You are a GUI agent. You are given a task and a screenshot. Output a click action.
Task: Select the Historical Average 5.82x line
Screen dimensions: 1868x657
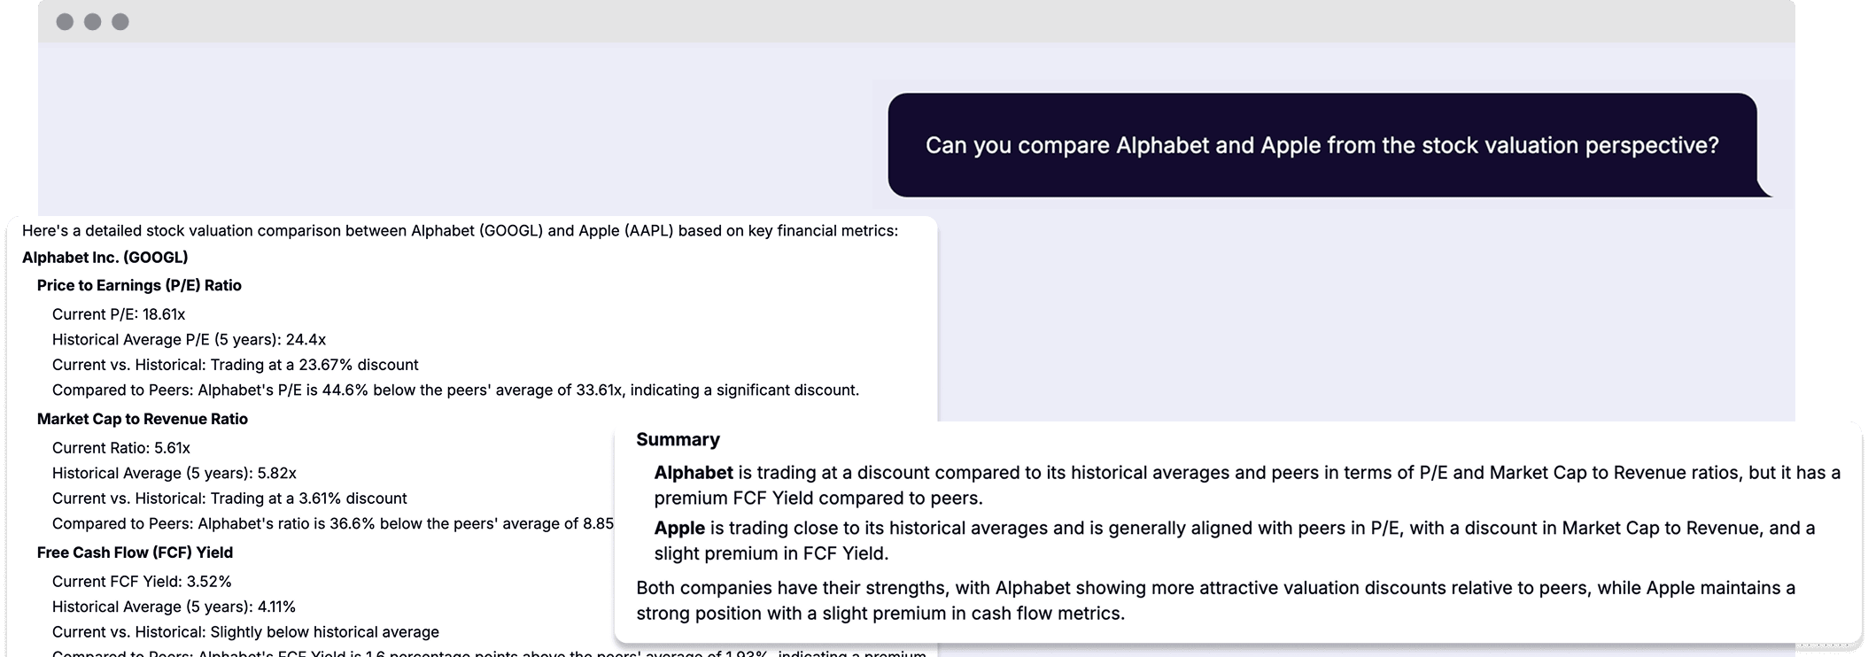(x=174, y=474)
